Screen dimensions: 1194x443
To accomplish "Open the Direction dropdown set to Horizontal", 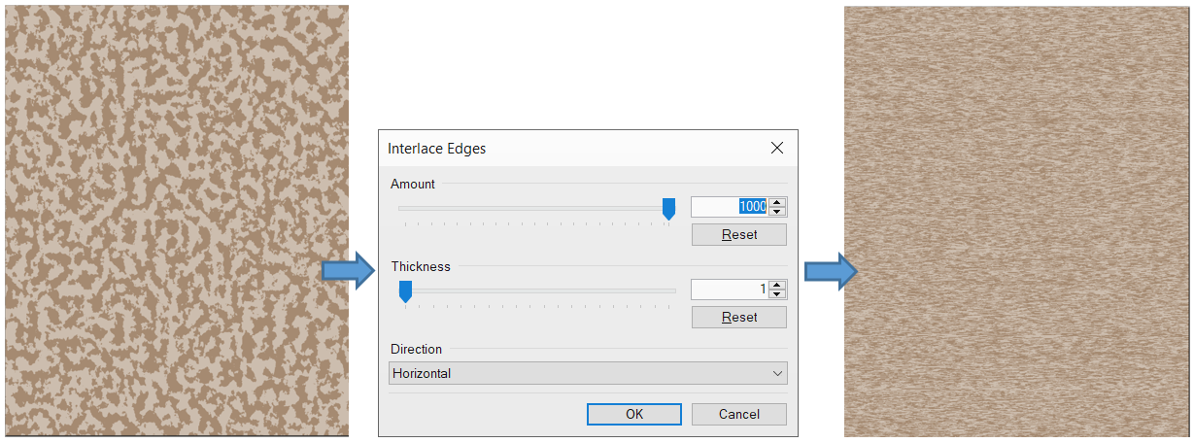I will [588, 374].
